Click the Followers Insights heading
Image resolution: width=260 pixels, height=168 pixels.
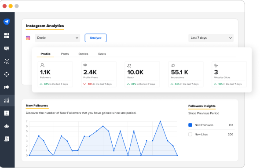(x=202, y=106)
